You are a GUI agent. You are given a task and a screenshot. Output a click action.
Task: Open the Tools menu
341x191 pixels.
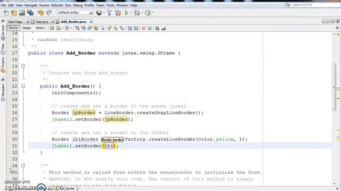click(x=110, y=5)
